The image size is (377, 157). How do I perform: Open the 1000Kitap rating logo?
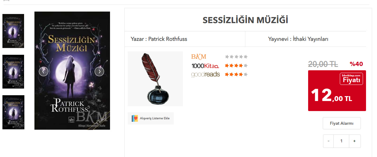(x=205, y=66)
